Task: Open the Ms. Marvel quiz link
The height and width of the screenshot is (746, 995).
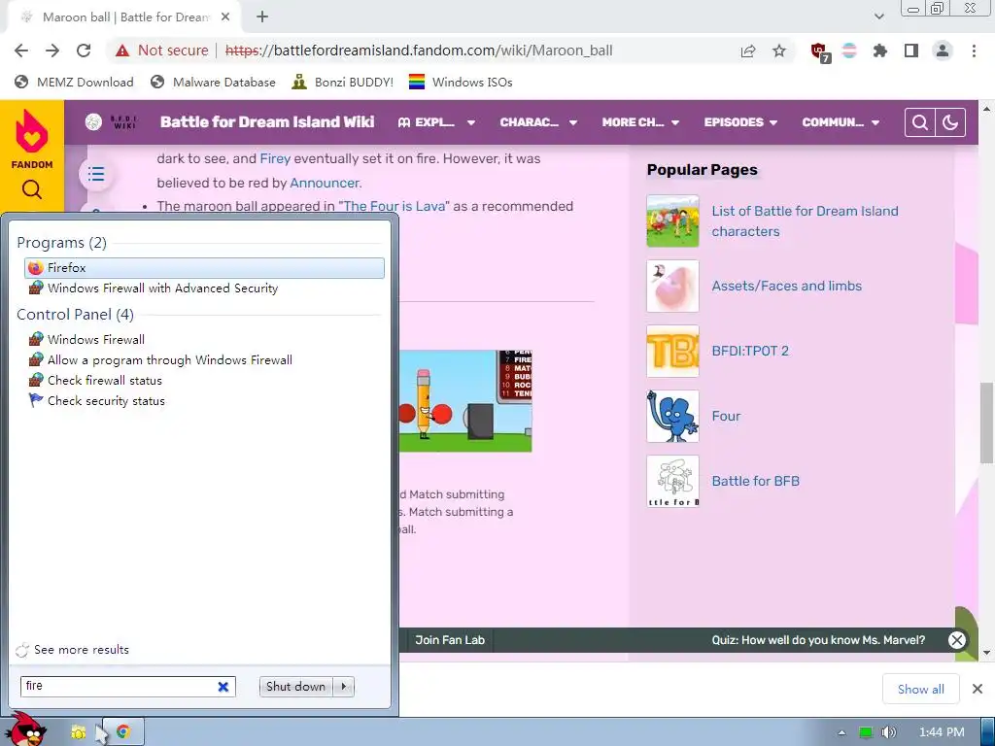Action: coord(818,640)
